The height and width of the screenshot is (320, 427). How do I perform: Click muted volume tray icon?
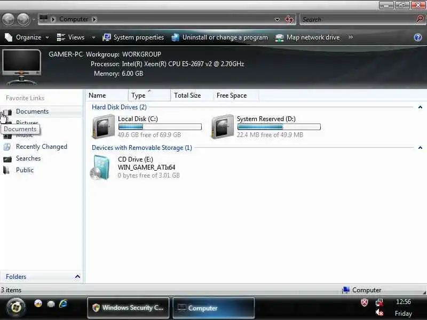tap(379, 313)
